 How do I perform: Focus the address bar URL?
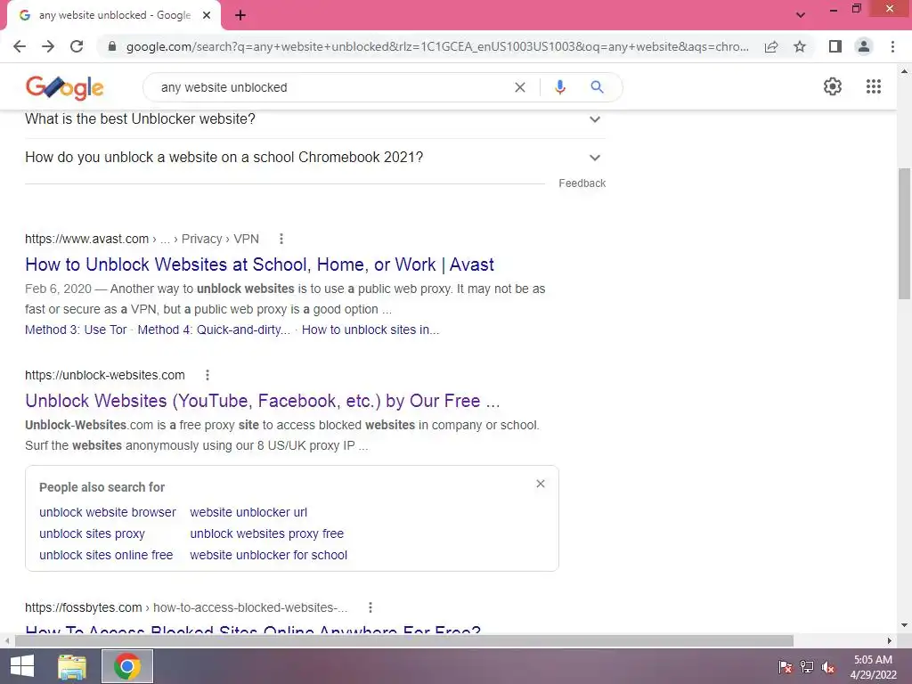437,46
